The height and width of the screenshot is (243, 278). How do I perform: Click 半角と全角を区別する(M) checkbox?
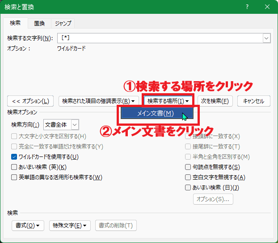(188, 157)
